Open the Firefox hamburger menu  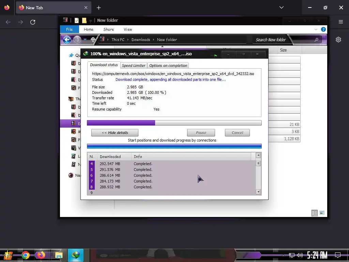point(341,22)
